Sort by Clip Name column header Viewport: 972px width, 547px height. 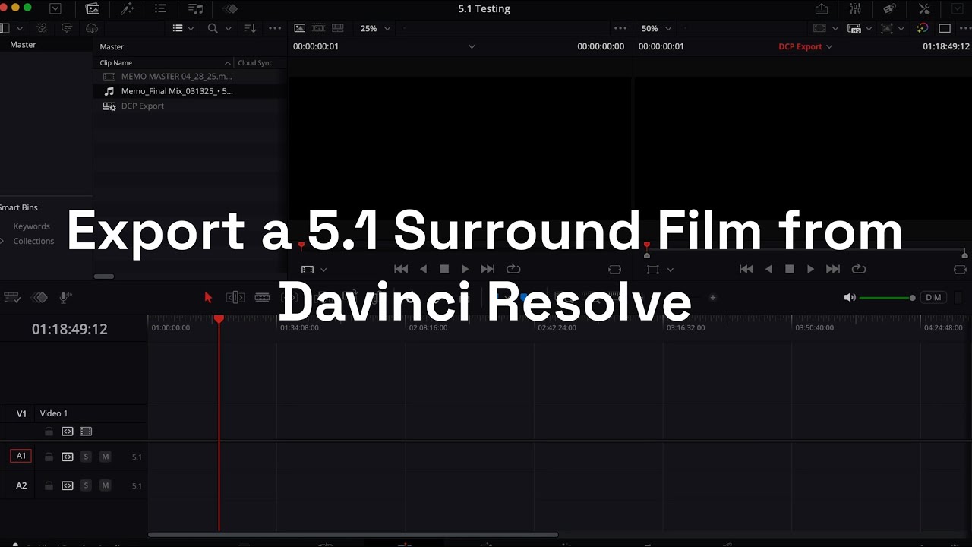165,62
